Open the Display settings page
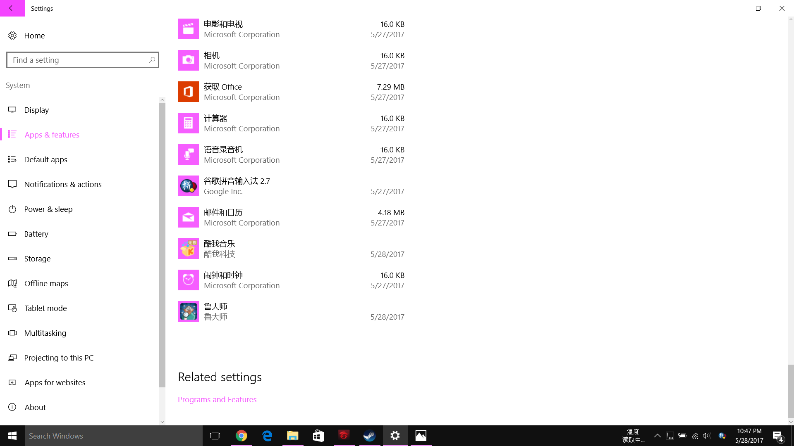Viewport: 794px width, 446px height. pyautogui.click(x=79, y=110)
